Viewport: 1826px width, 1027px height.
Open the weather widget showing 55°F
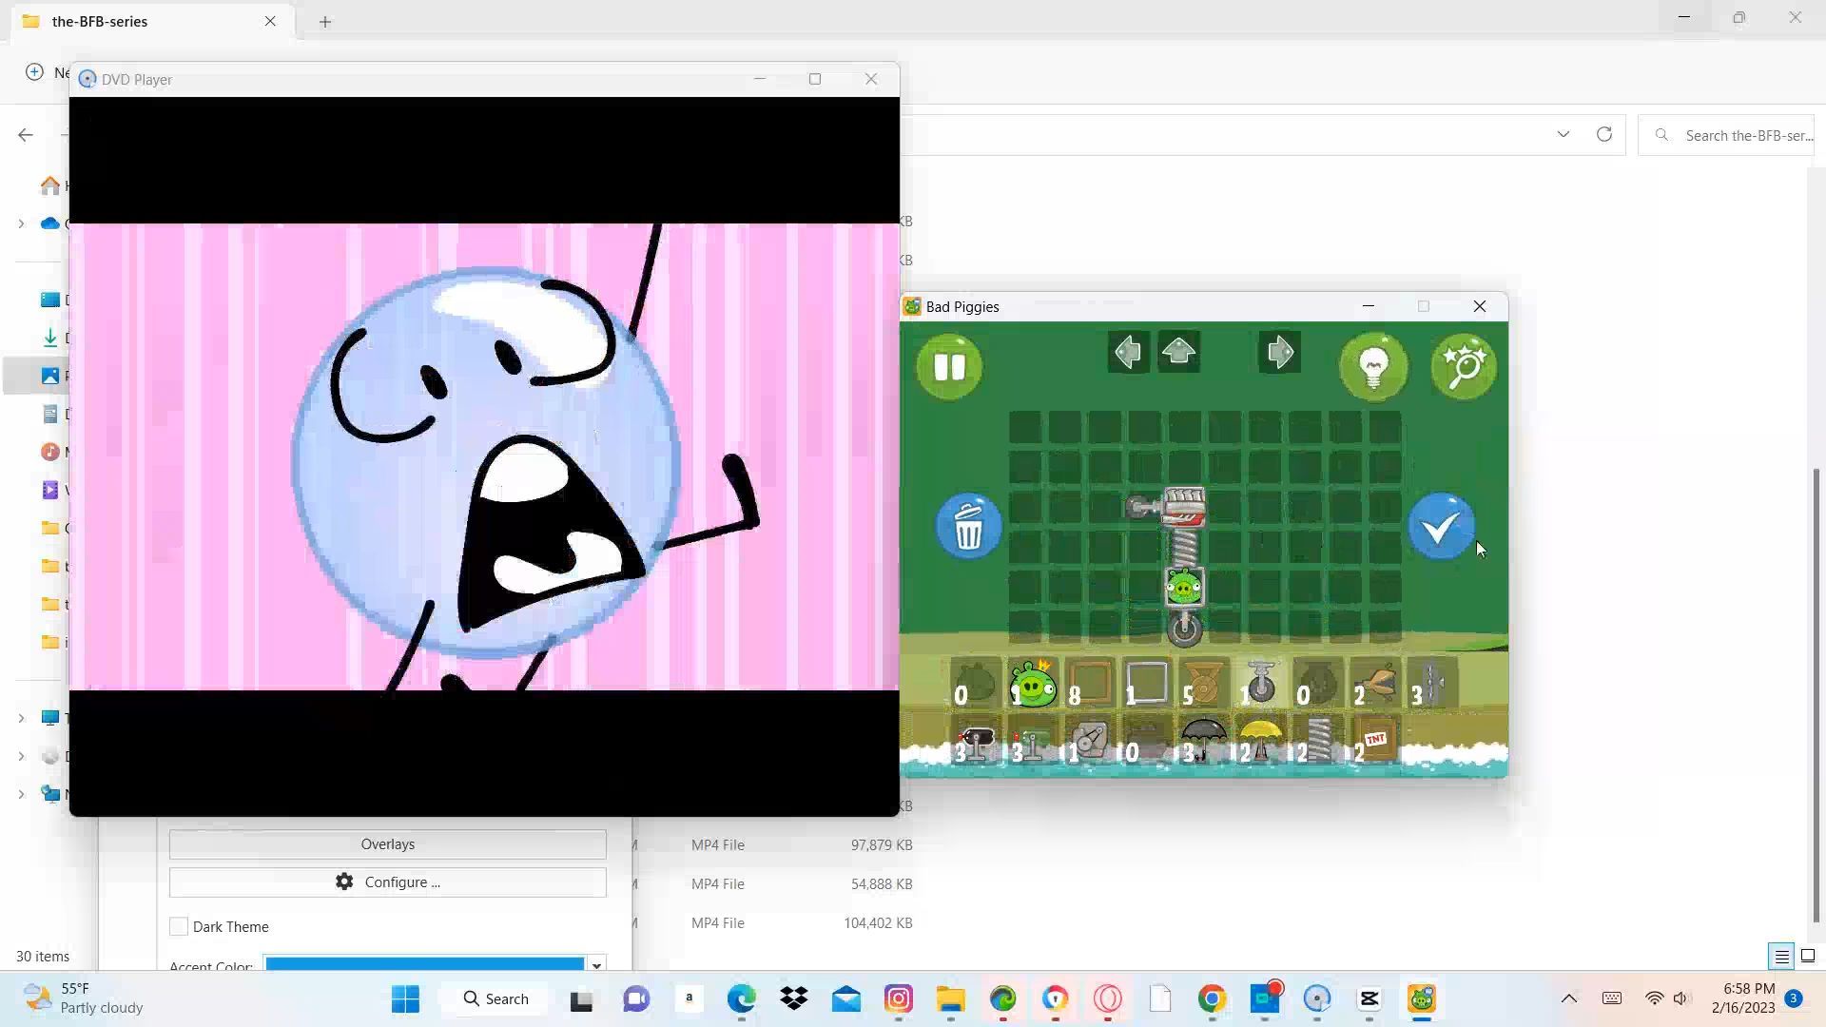coord(84,998)
